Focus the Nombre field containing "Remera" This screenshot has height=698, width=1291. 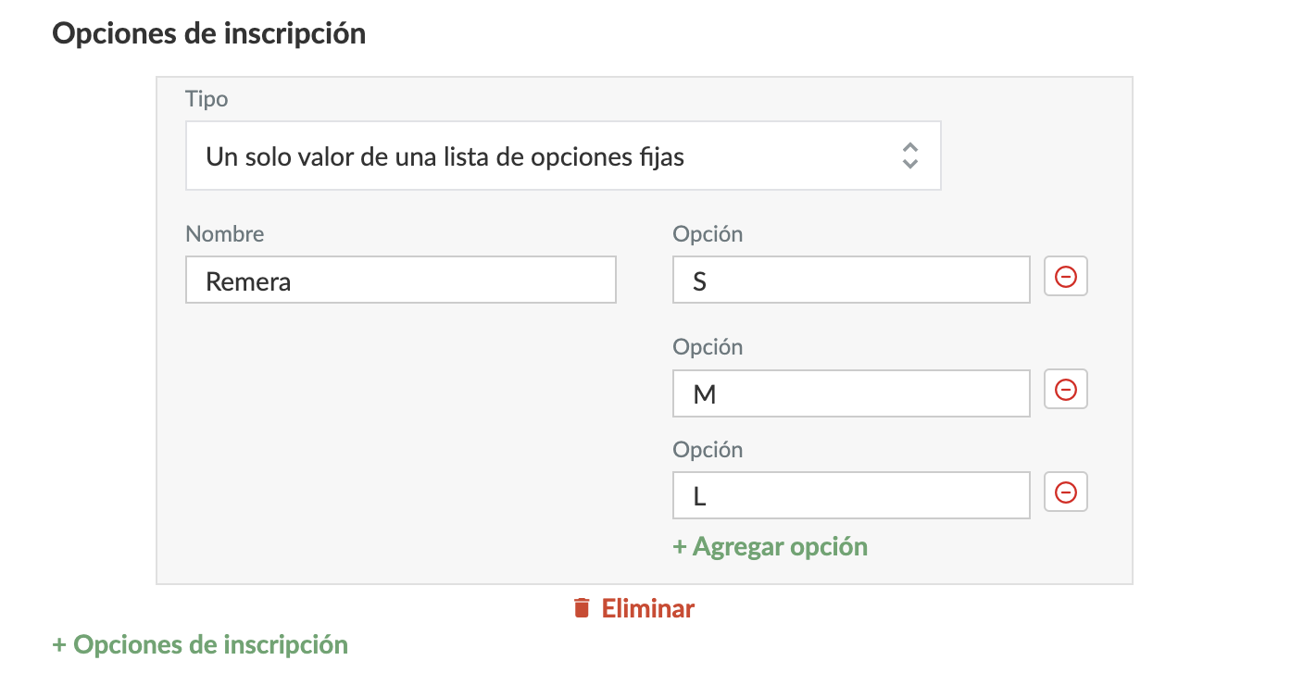400,280
